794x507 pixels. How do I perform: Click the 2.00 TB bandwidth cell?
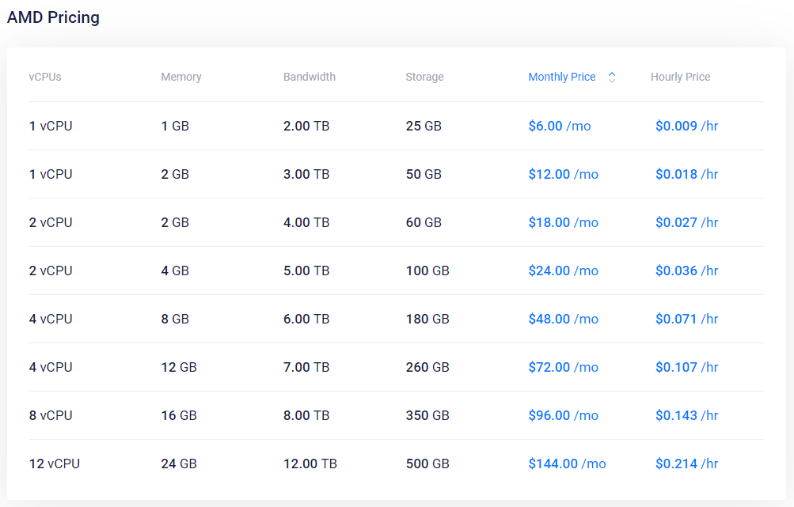306,126
